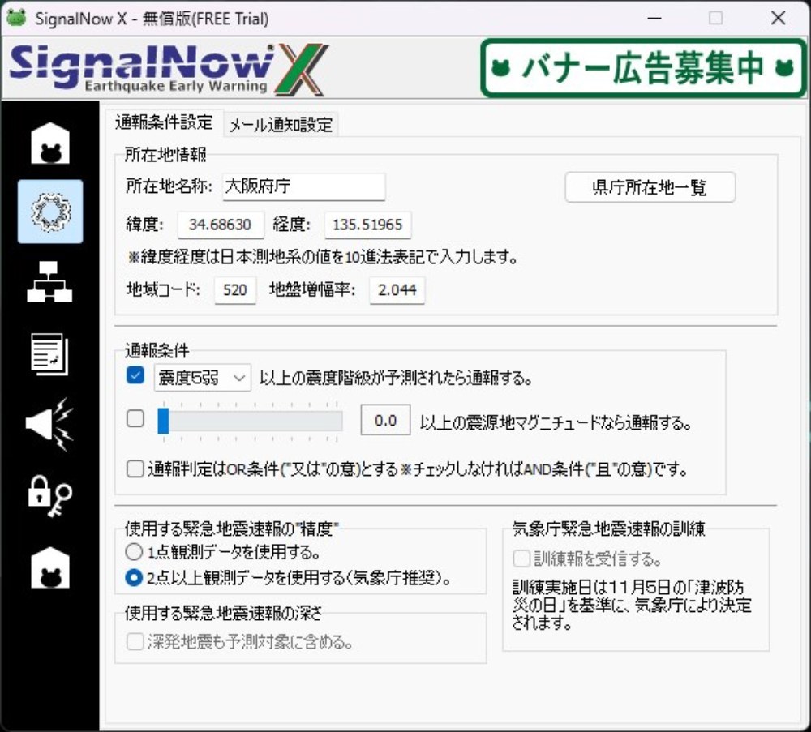811x732 pixels.
Task: Click the SignalNow X logo
Action: pyautogui.click(x=169, y=70)
